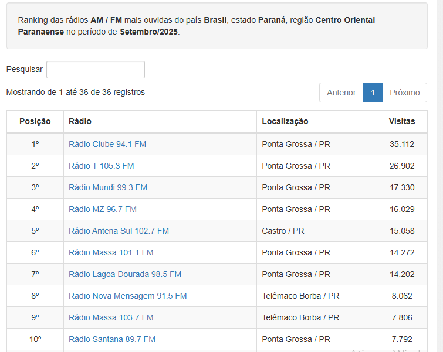Go to the Anterior page
The height and width of the screenshot is (352, 443).
[x=341, y=93]
